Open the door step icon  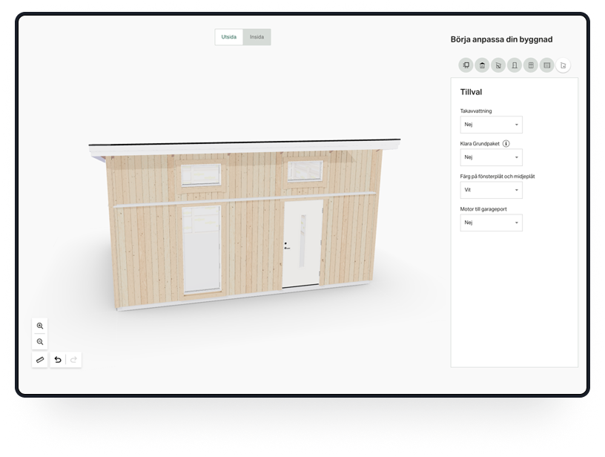(515, 65)
